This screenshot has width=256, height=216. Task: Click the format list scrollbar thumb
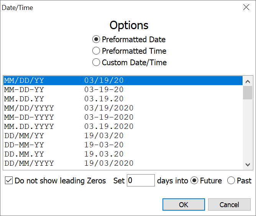(248, 92)
